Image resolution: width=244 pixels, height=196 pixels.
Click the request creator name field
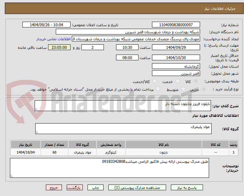136,39
